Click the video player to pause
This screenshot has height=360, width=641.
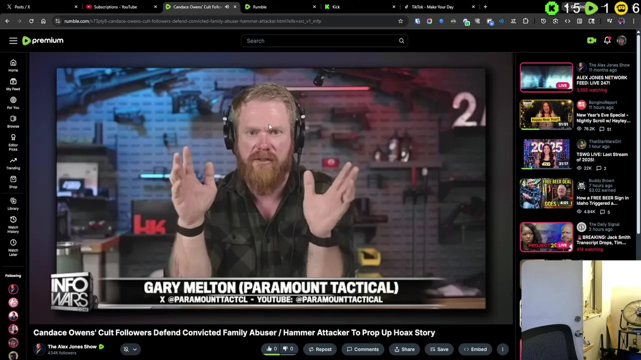point(271,188)
